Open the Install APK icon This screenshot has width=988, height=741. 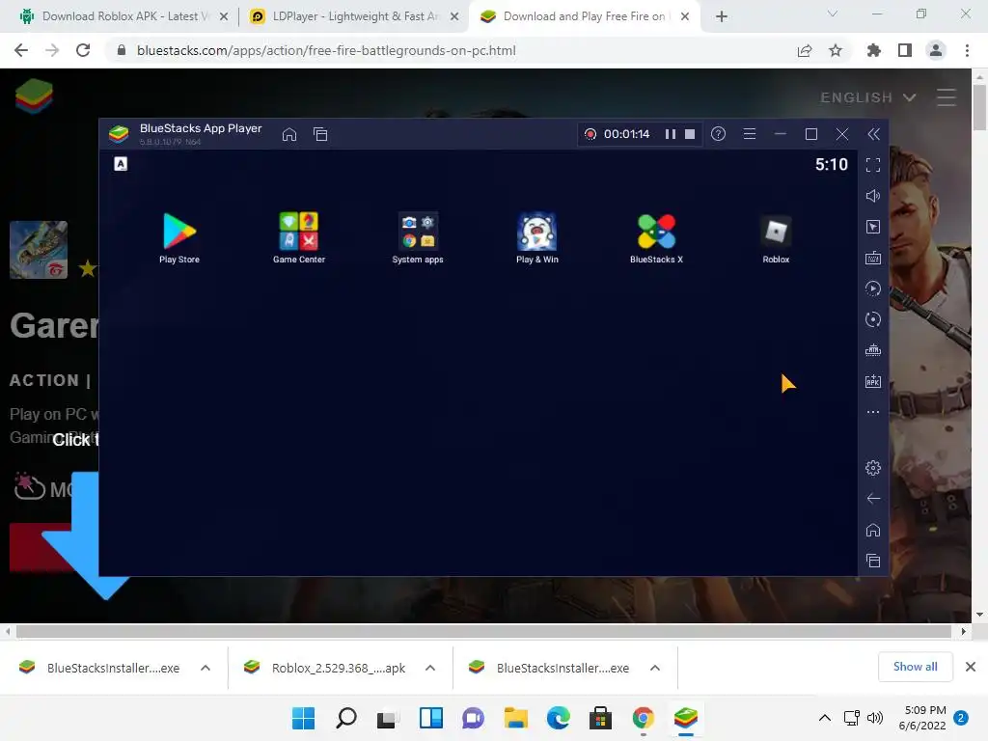click(x=872, y=381)
